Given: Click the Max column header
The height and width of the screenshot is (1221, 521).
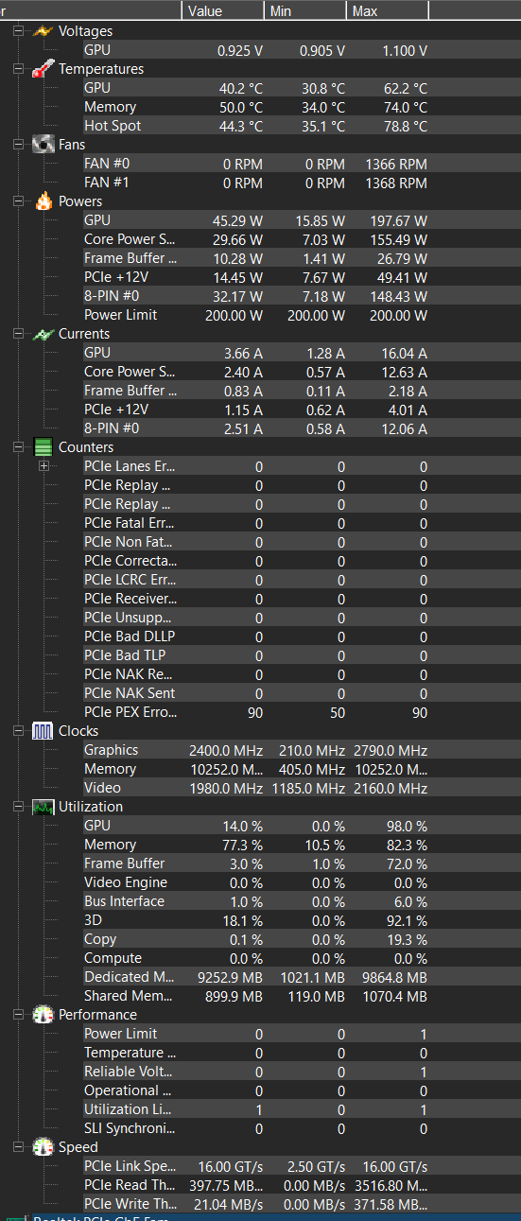Looking at the screenshot, I should click(389, 11).
